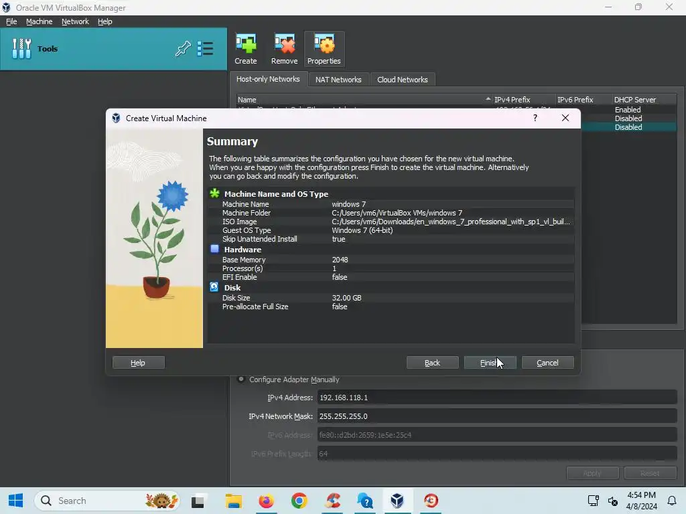Click the Create network toolbar icon
The height and width of the screenshot is (514, 686).
(x=245, y=49)
